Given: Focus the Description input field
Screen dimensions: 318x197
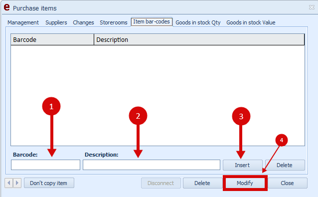Looking at the screenshot, I should [x=152, y=165].
